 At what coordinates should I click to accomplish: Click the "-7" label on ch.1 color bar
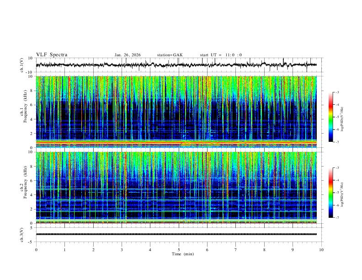pos(337,142)
